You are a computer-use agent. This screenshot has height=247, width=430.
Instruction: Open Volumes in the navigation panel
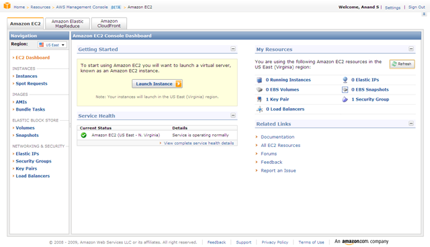click(25, 128)
